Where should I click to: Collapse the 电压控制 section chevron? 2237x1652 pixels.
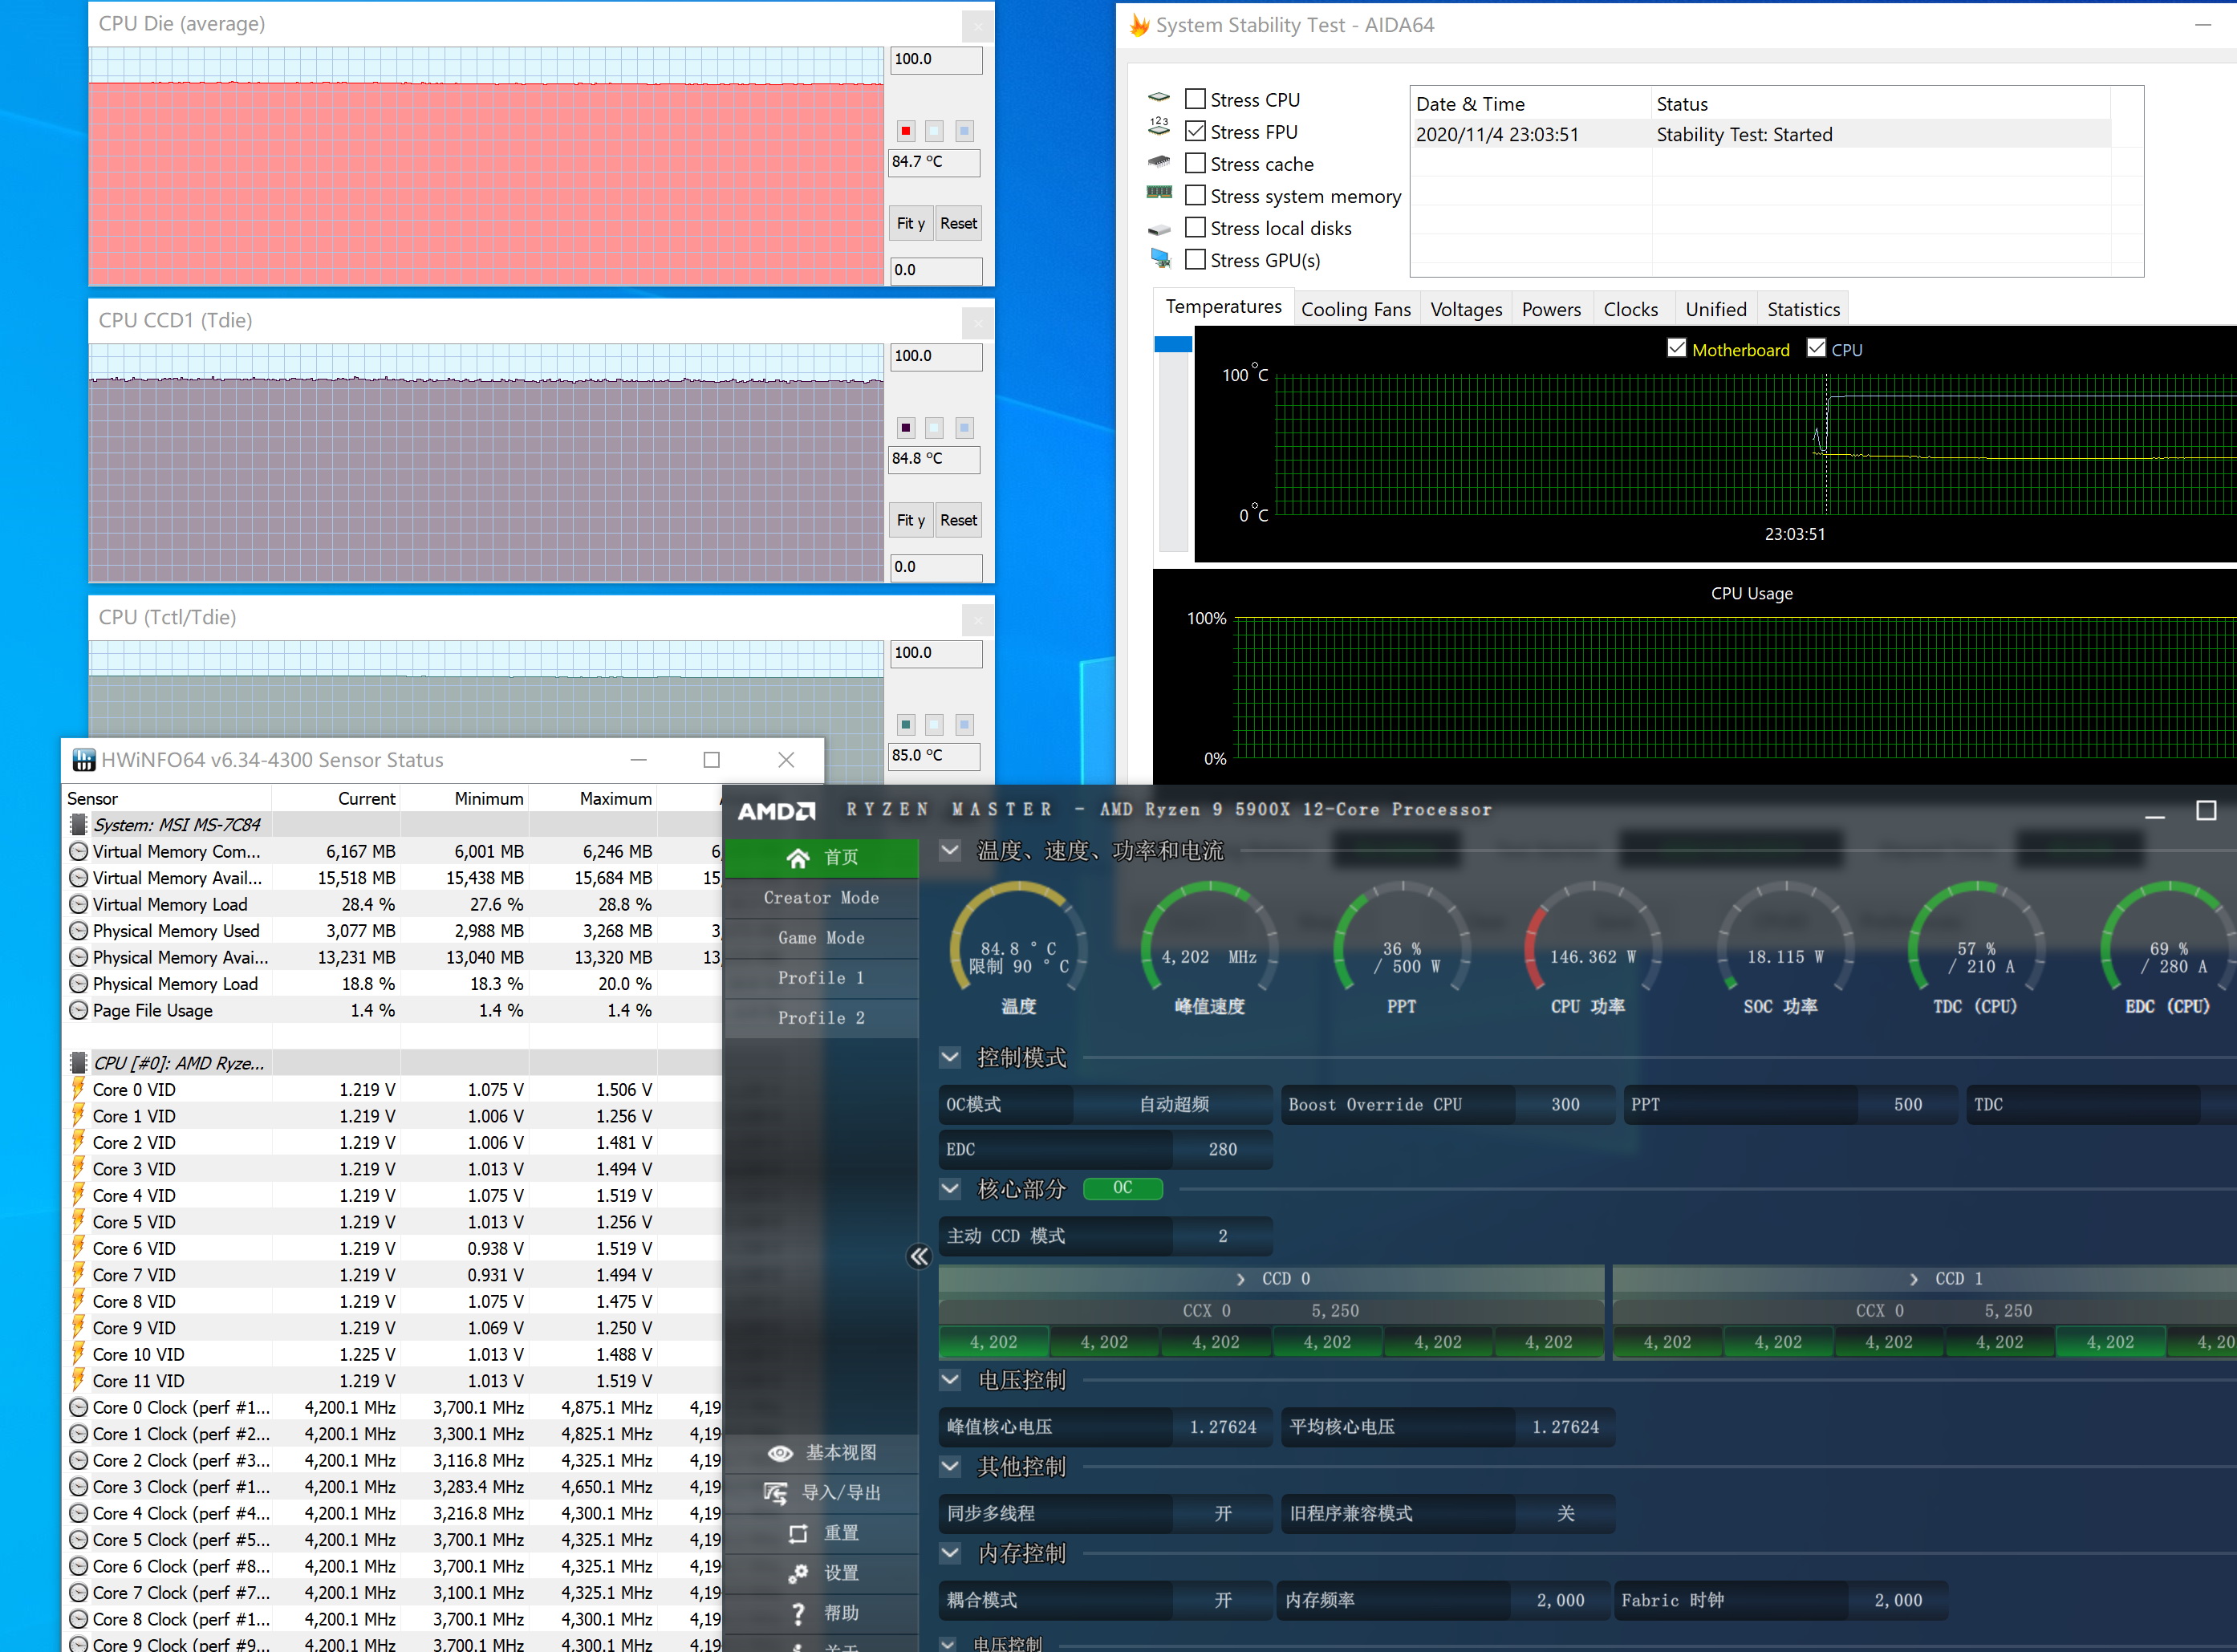click(x=950, y=1380)
